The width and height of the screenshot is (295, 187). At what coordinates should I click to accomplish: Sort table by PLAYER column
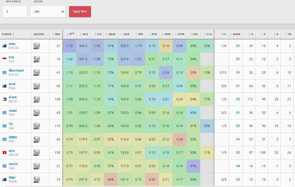8,34
